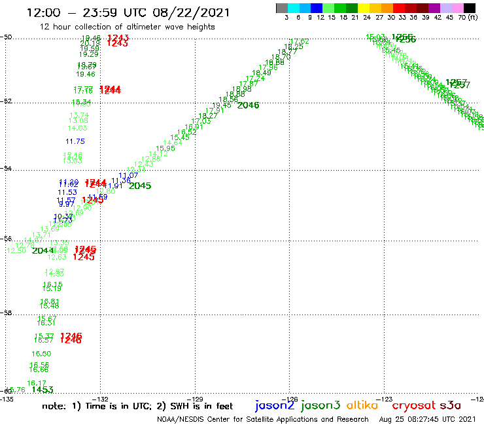Click the blue value '11.91'
The width and height of the screenshot is (484, 425).
coord(113,186)
